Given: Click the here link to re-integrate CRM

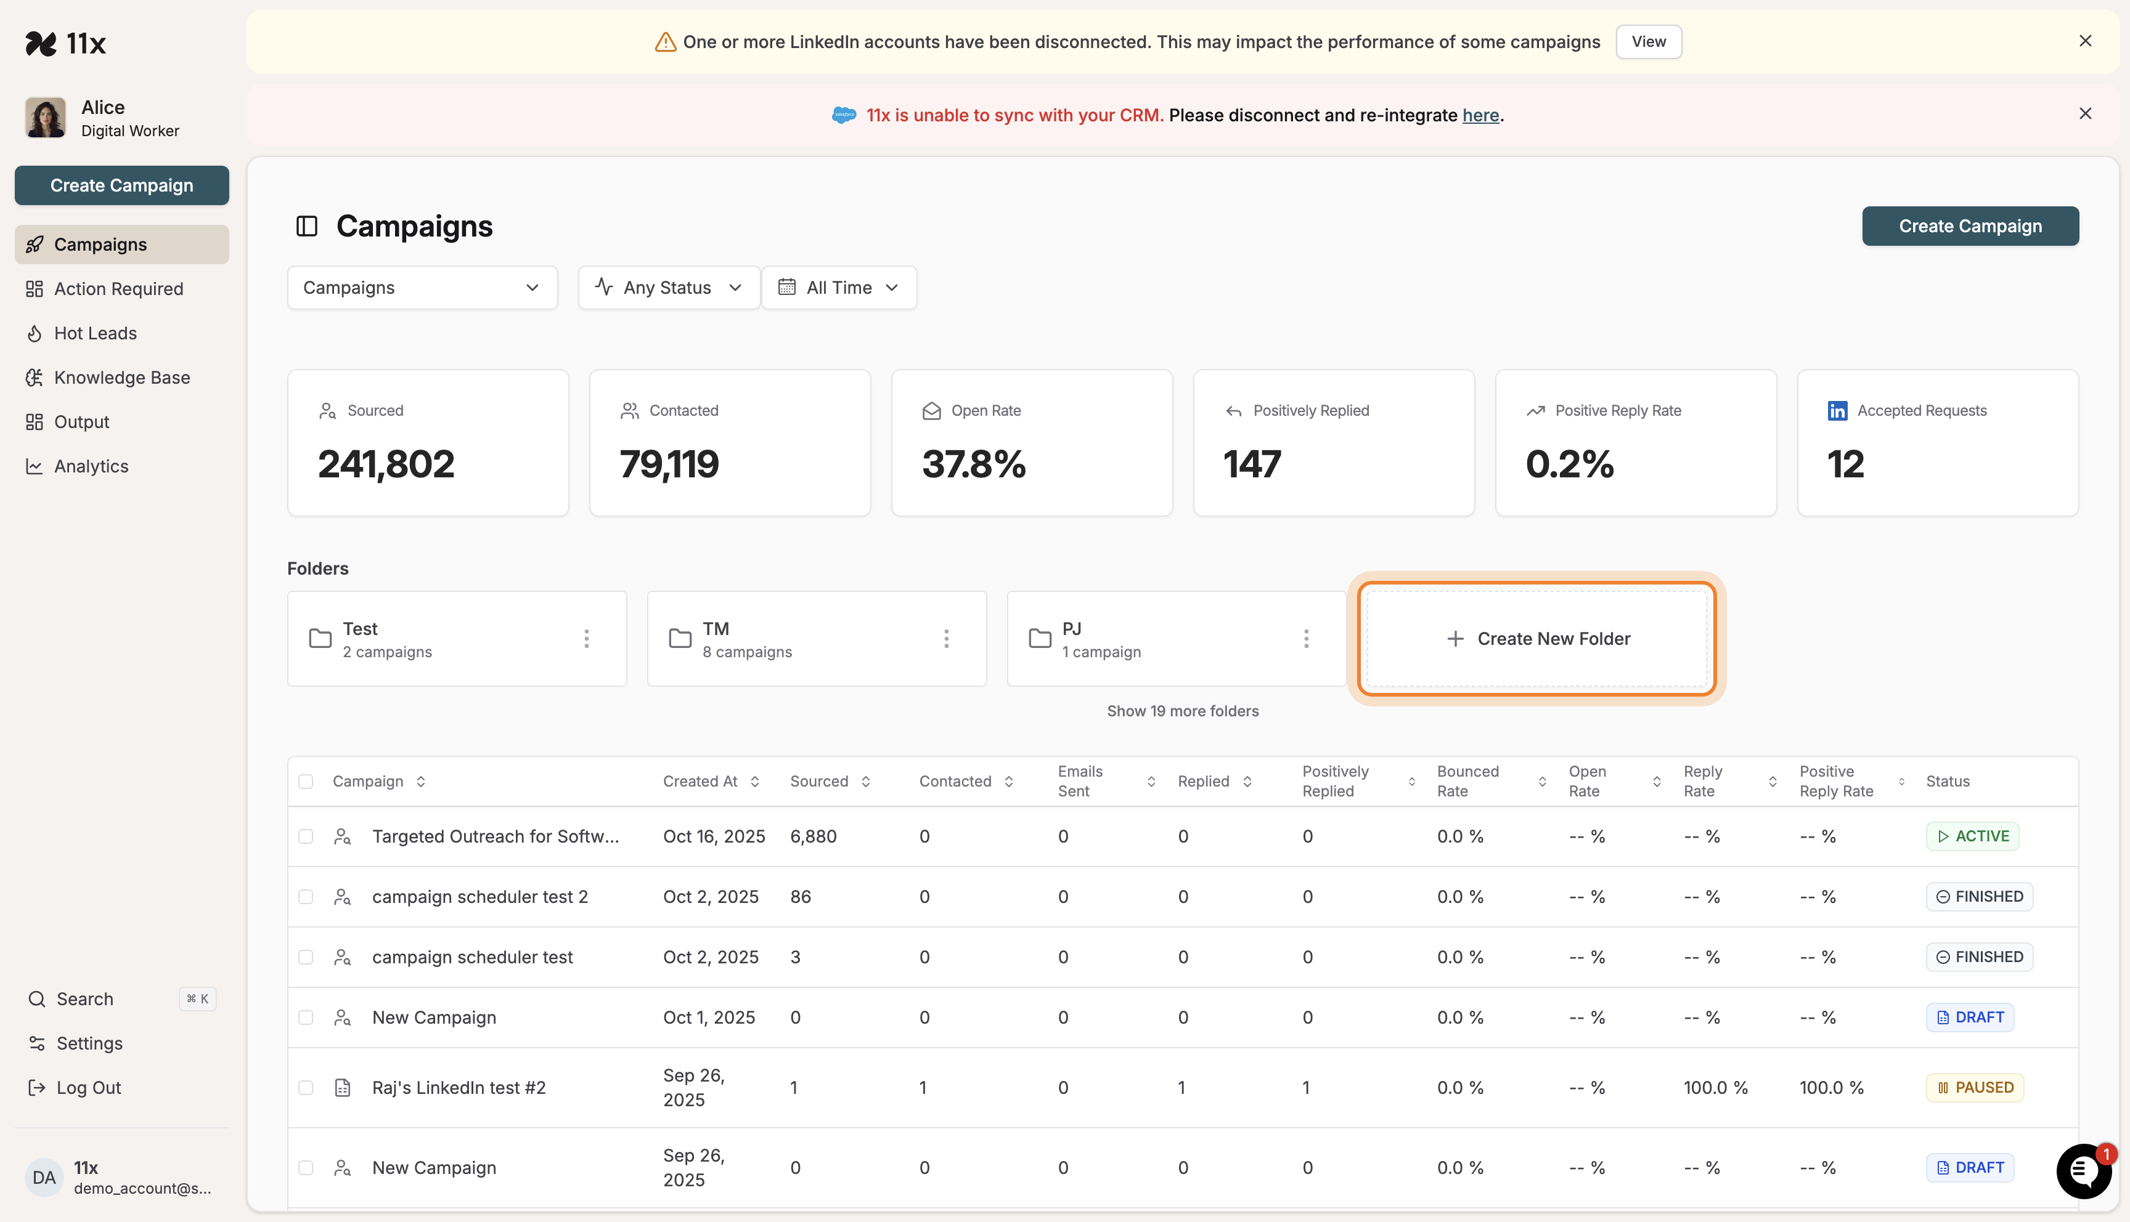Looking at the screenshot, I should click(1479, 115).
